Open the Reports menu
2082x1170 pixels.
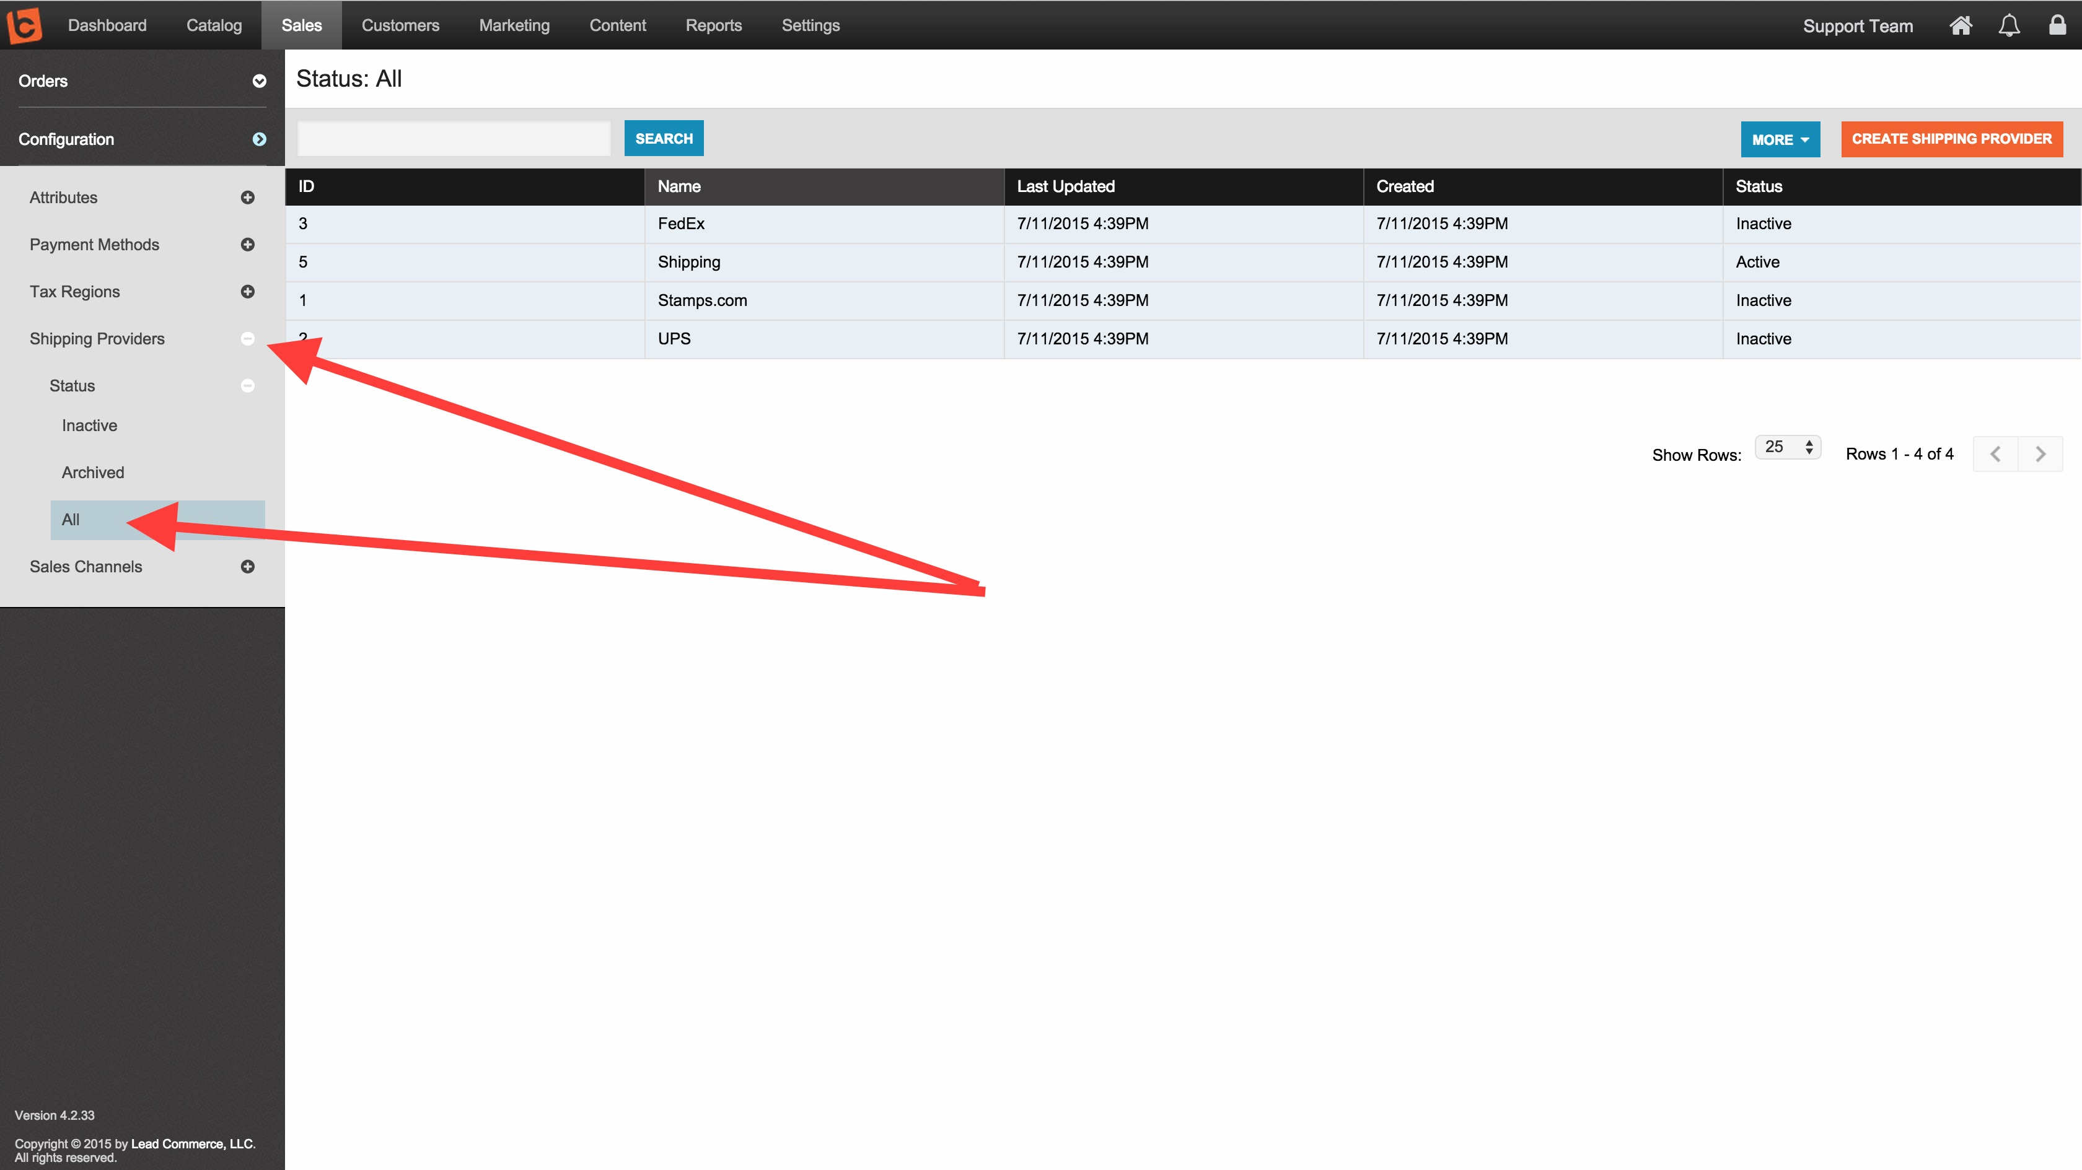click(x=713, y=25)
